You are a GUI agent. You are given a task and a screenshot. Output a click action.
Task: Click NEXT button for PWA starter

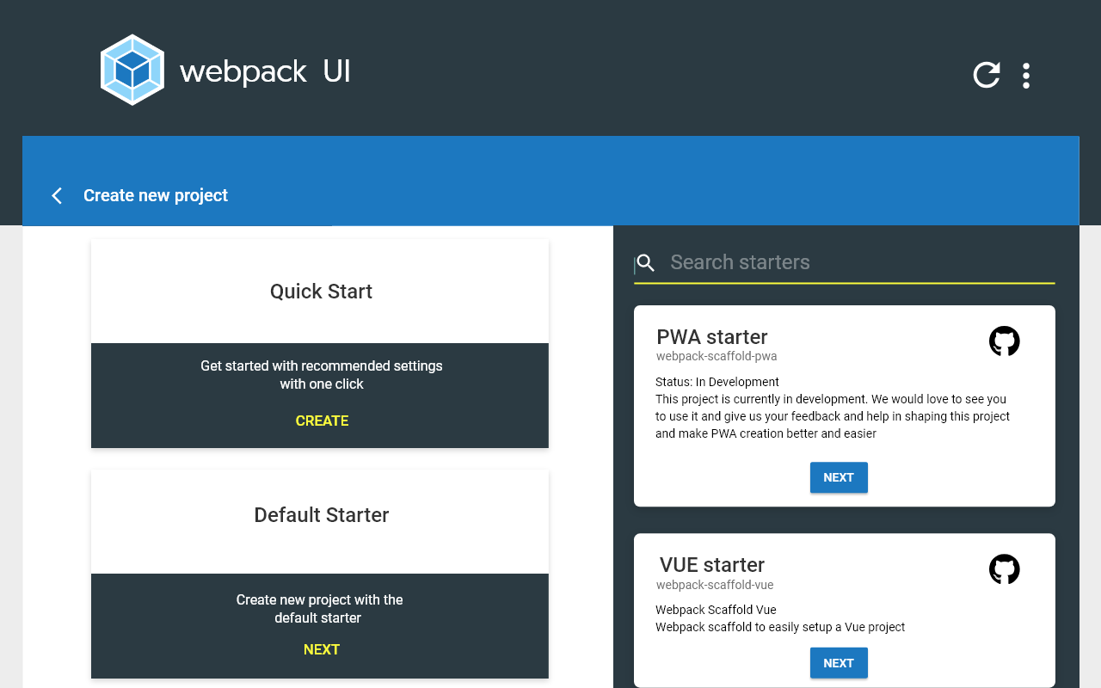coord(839,477)
